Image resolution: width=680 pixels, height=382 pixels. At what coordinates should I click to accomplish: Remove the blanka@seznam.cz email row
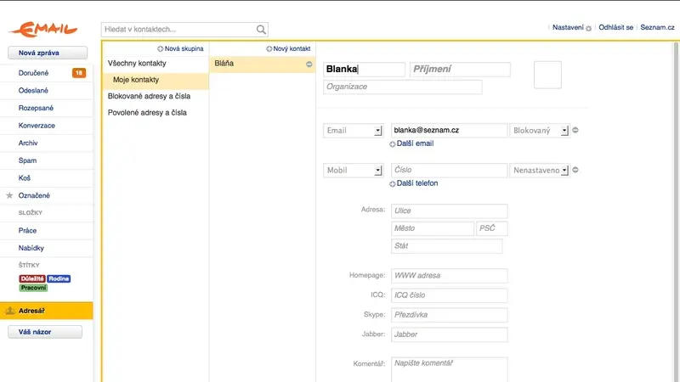coord(575,130)
